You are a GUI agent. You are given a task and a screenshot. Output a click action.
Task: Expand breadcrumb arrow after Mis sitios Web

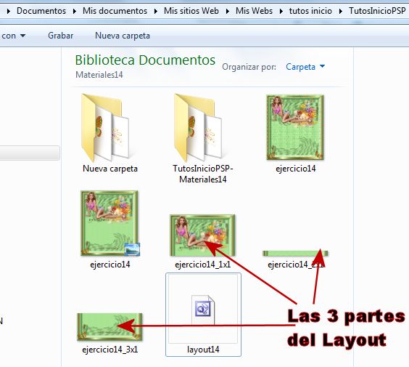(228, 11)
